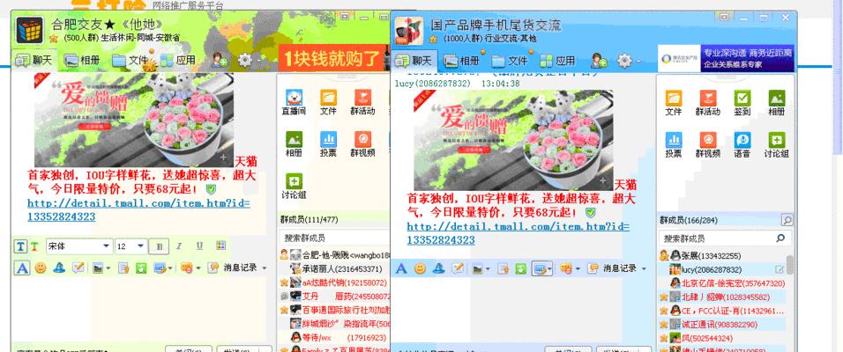This screenshot has width=843, height=352.
Task: Open 讨论组 icon in 合肥交友 window
Action: (295, 187)
